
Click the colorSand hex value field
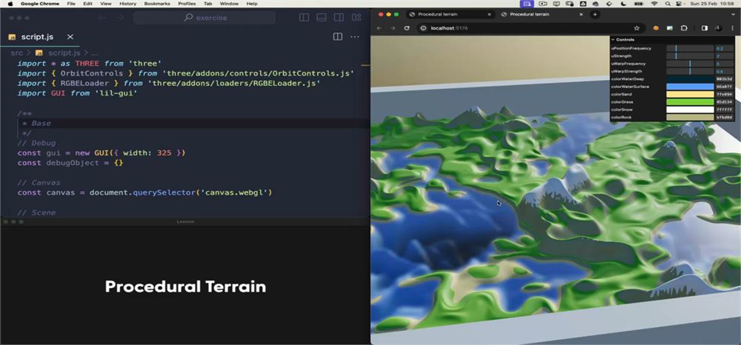[x=725, y=94]
